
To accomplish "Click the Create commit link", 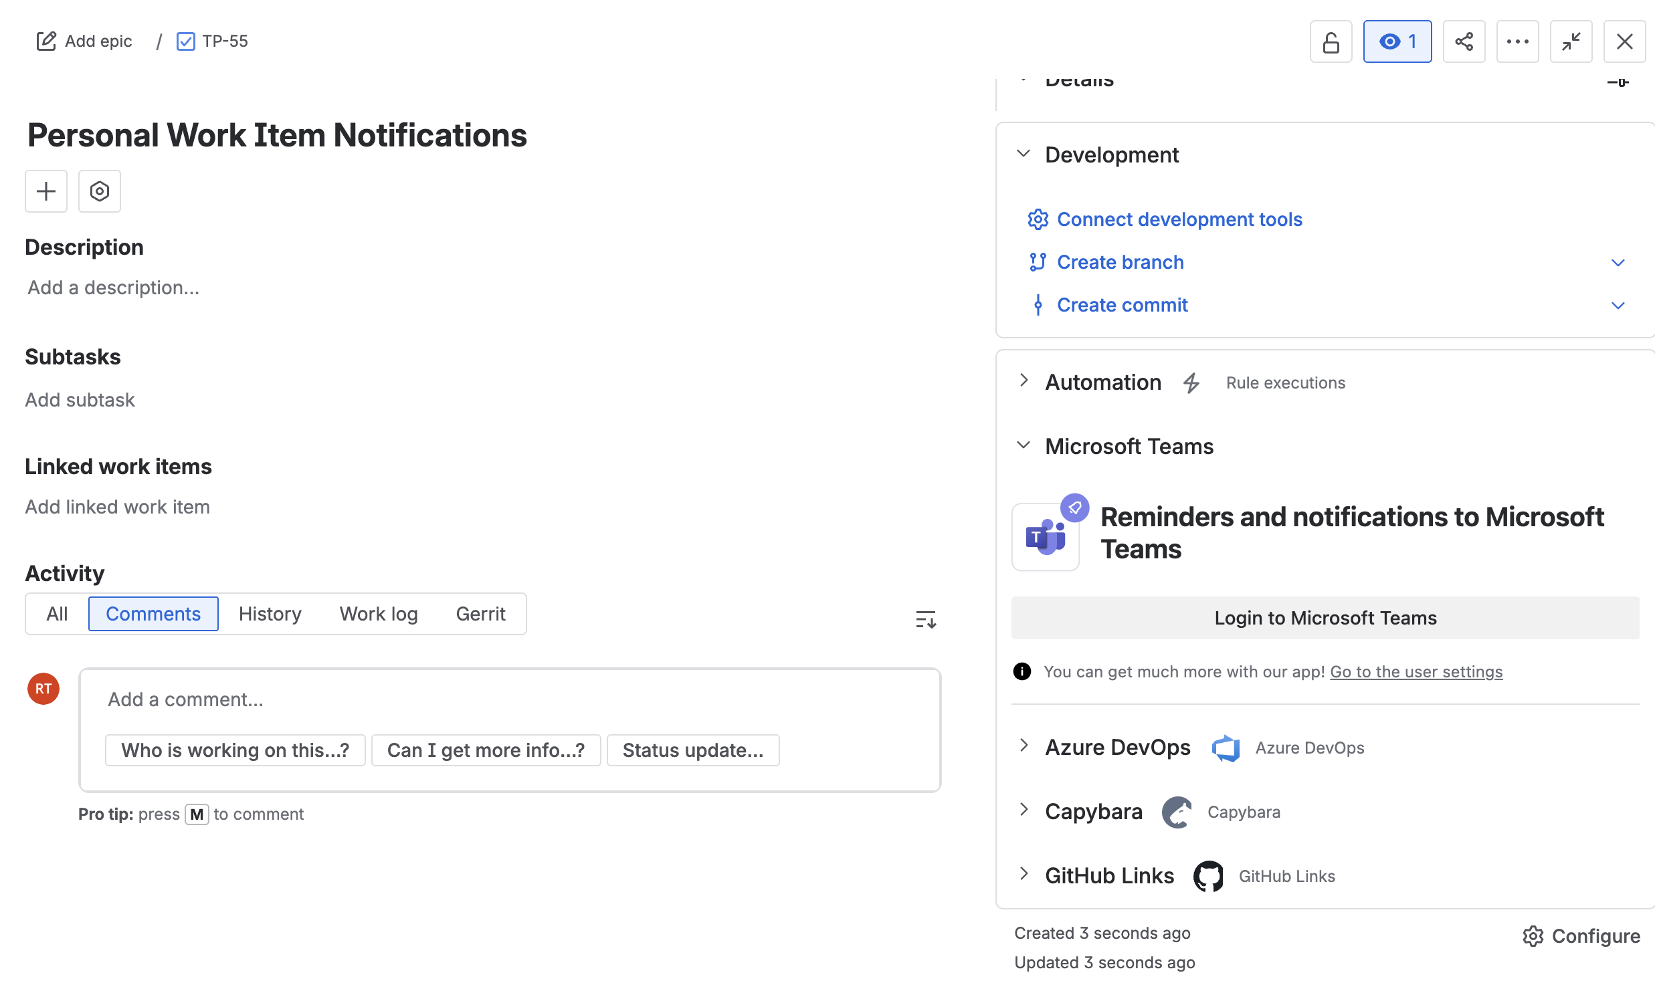I will click(1122, 305).
